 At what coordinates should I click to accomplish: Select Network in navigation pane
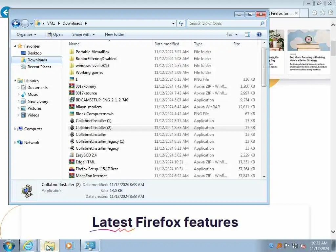pos(31,143)
